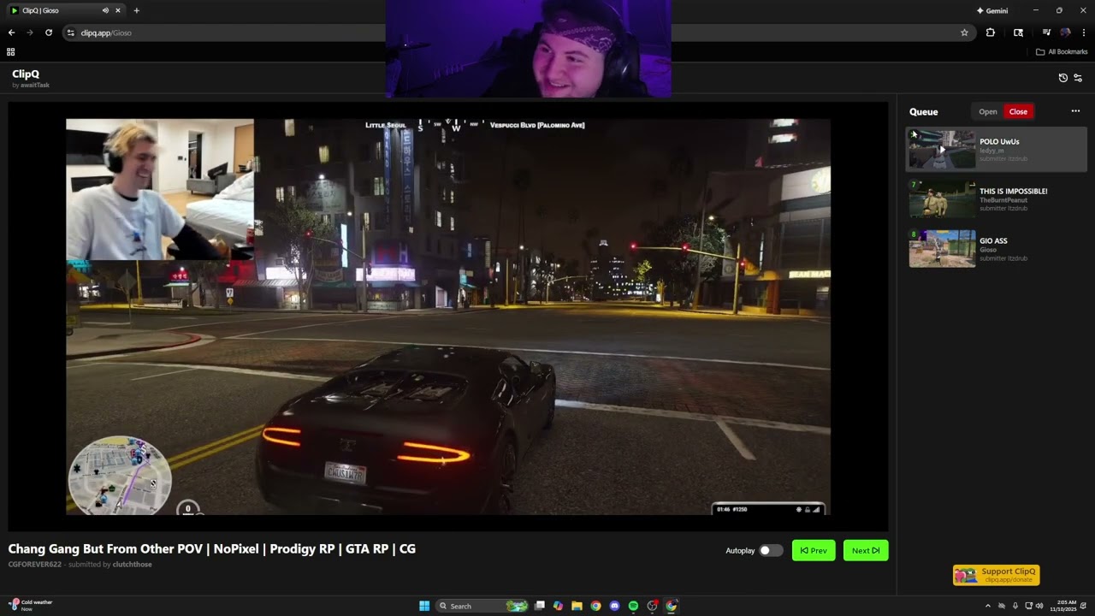The image size is (1095, 616).
Task: Open Chrome three-dot menu
Action: pyautogui.click(x=1084, y=33)
